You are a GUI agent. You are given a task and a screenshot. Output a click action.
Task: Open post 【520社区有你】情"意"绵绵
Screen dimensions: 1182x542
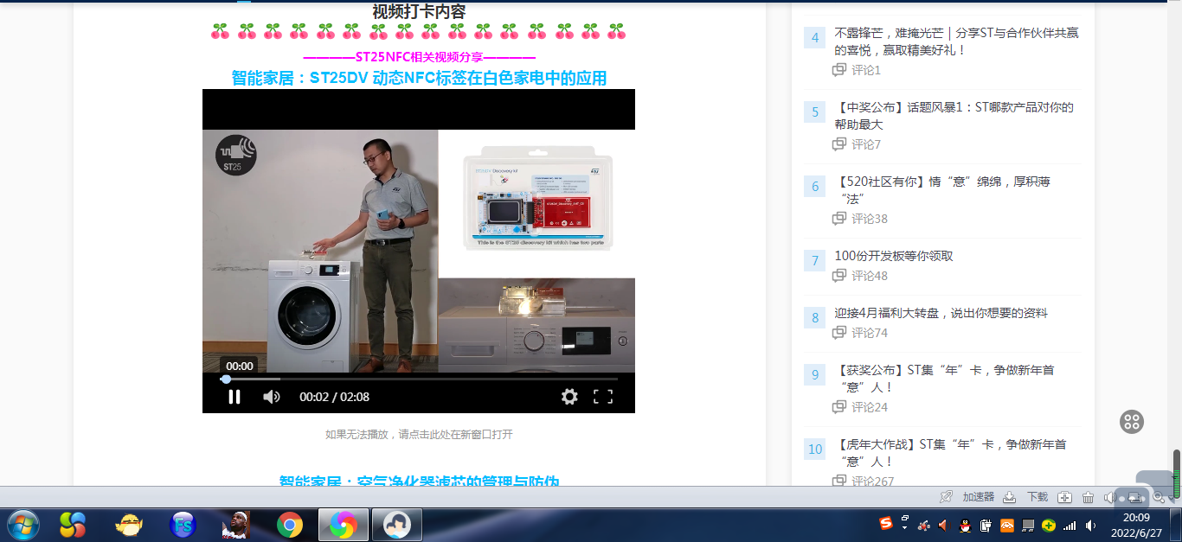pos(942,190)
